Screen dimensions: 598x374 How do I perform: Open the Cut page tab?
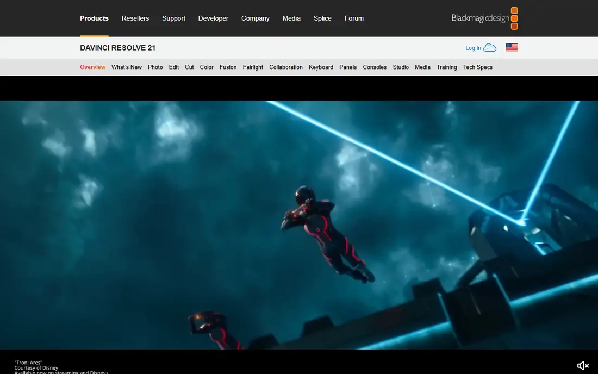[189, 67]
